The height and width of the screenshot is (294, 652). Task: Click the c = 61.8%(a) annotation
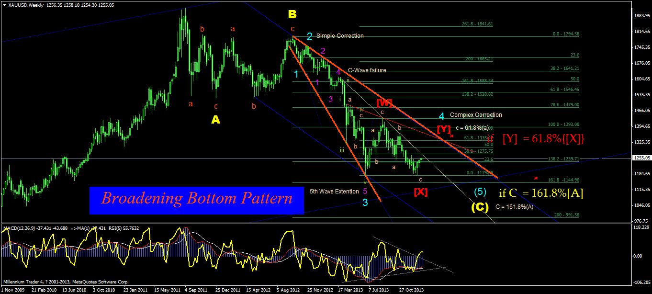[x=472, y=128]
